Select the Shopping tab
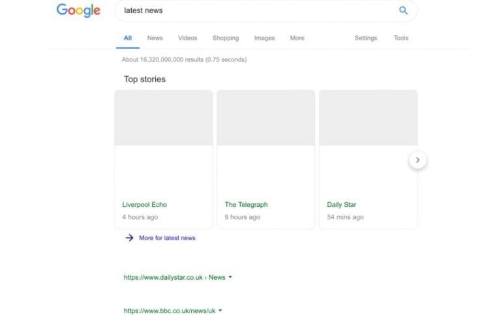The height and width of the screenshot is (315, 501). tap(226, 38)
